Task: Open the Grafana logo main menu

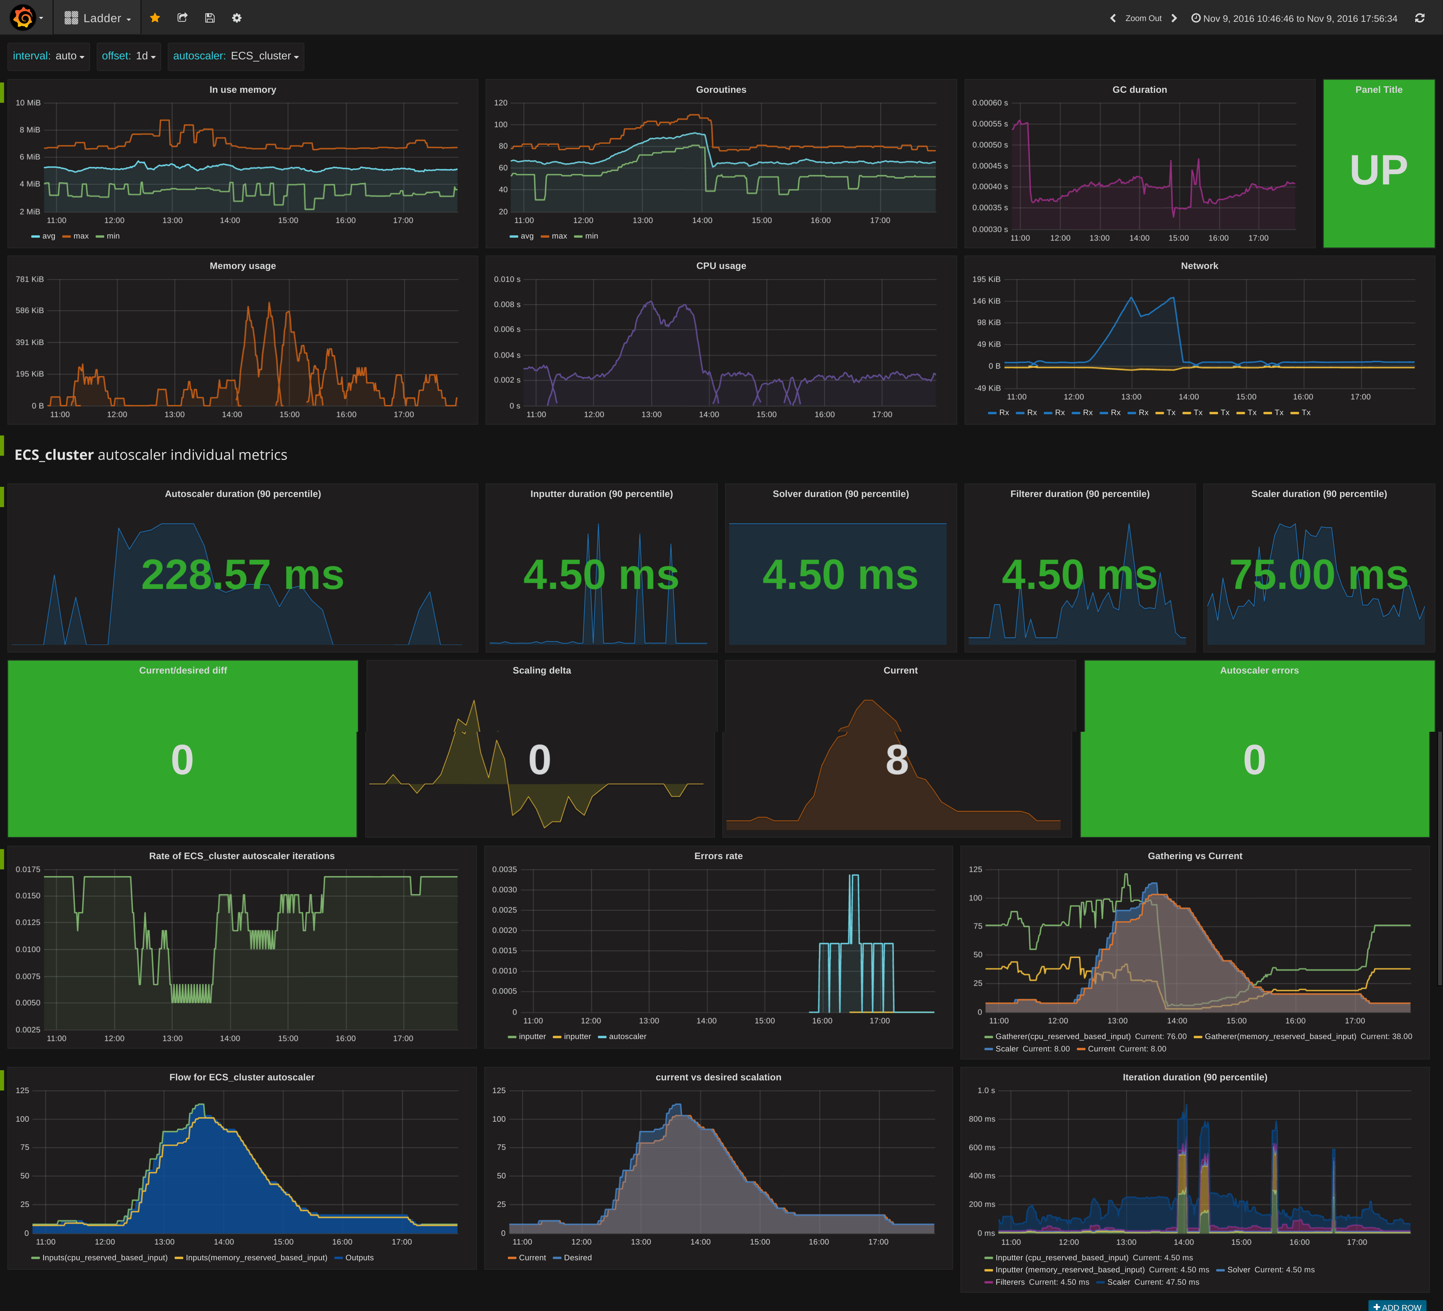Action: tap(24, 18)
